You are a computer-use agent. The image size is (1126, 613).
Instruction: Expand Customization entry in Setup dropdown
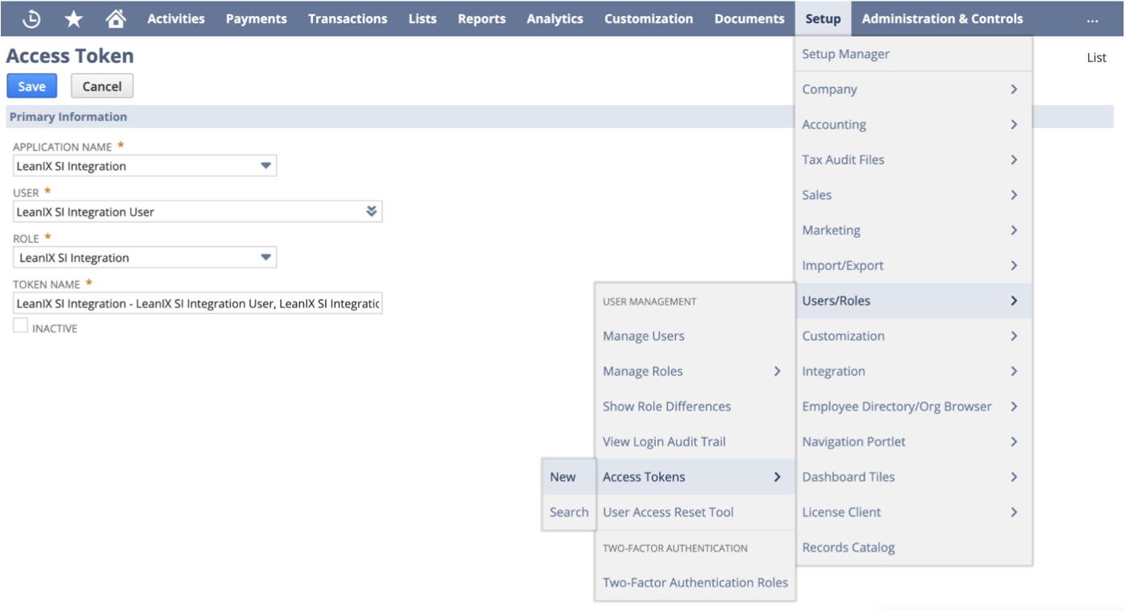tap(914, 336)
